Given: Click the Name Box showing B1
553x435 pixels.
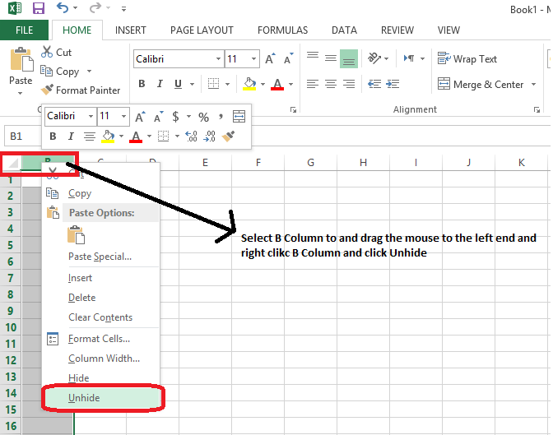Looking at the screenshot, I should click(x=25, y=137).
